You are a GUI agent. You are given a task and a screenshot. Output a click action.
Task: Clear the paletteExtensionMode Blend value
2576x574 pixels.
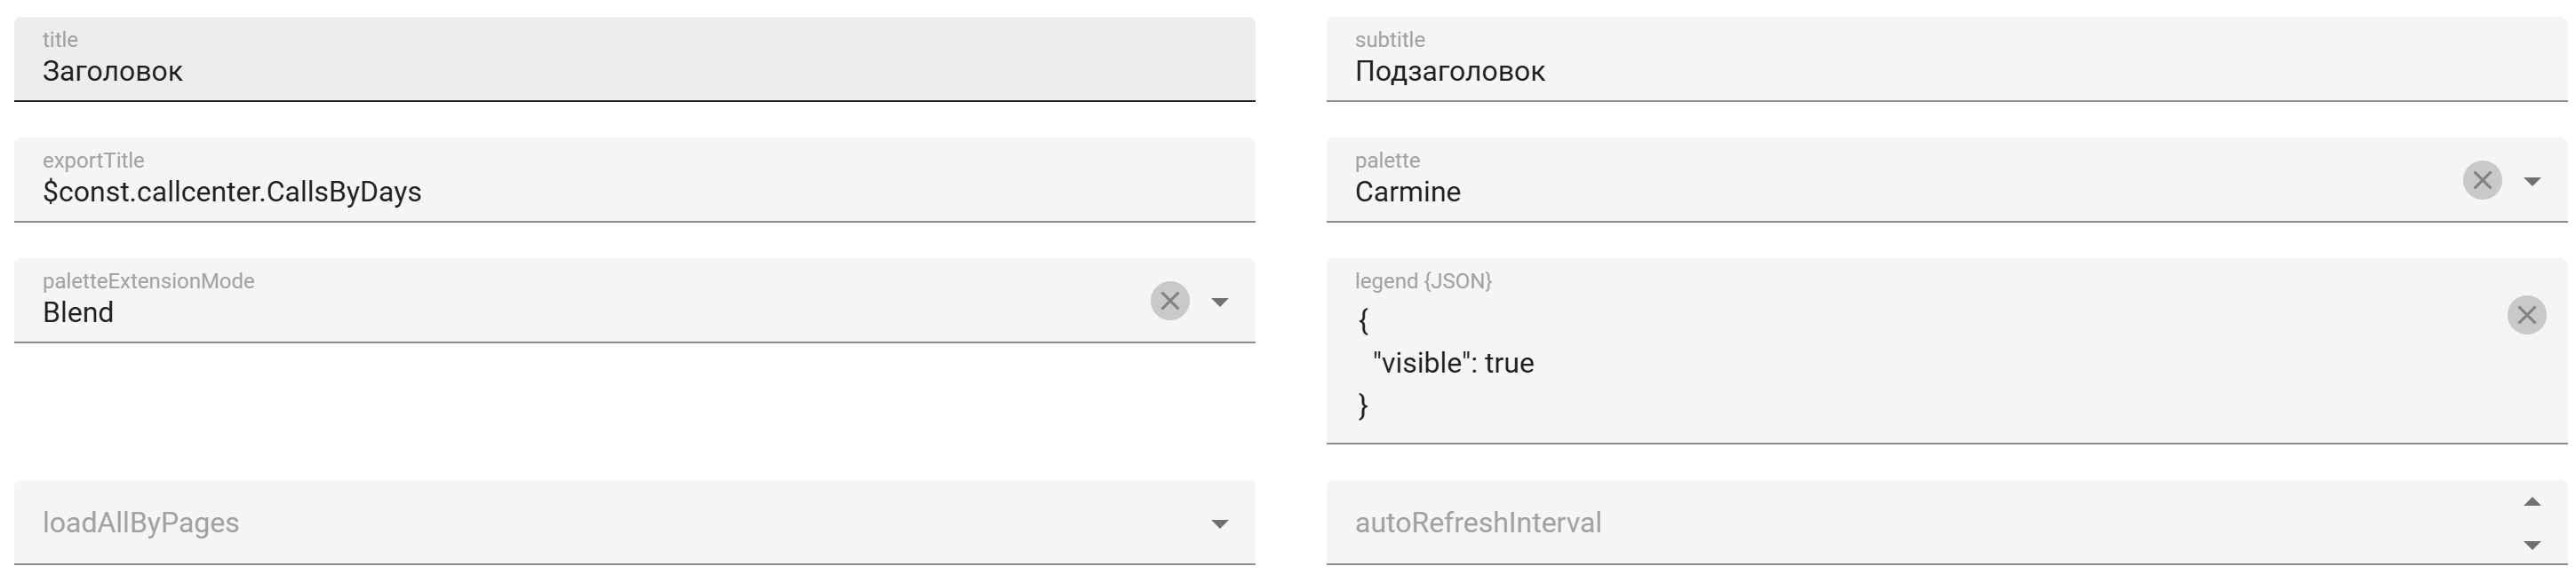(1169, 302)
